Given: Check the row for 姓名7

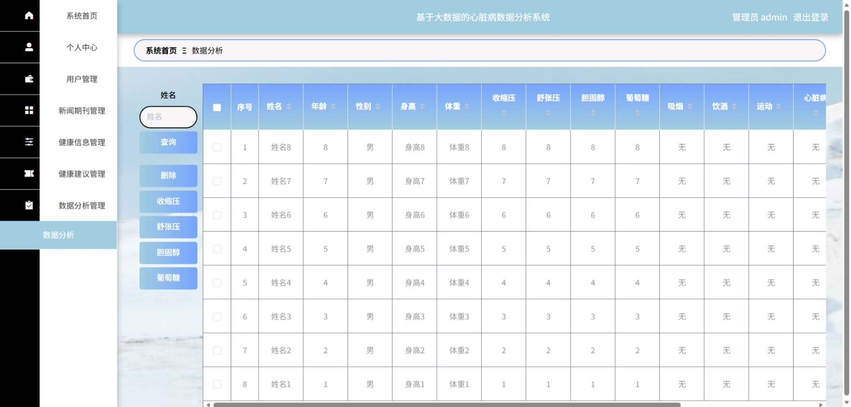Looking at the screenshot, I should click(217, 181).
